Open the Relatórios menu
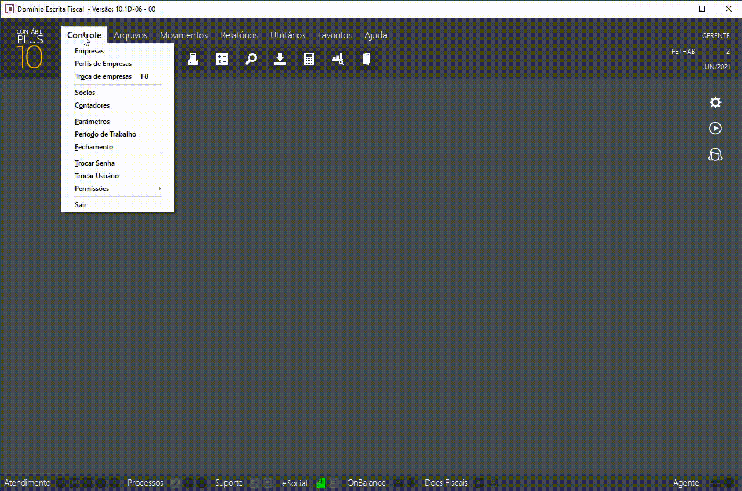 click(x=239, y=35)
